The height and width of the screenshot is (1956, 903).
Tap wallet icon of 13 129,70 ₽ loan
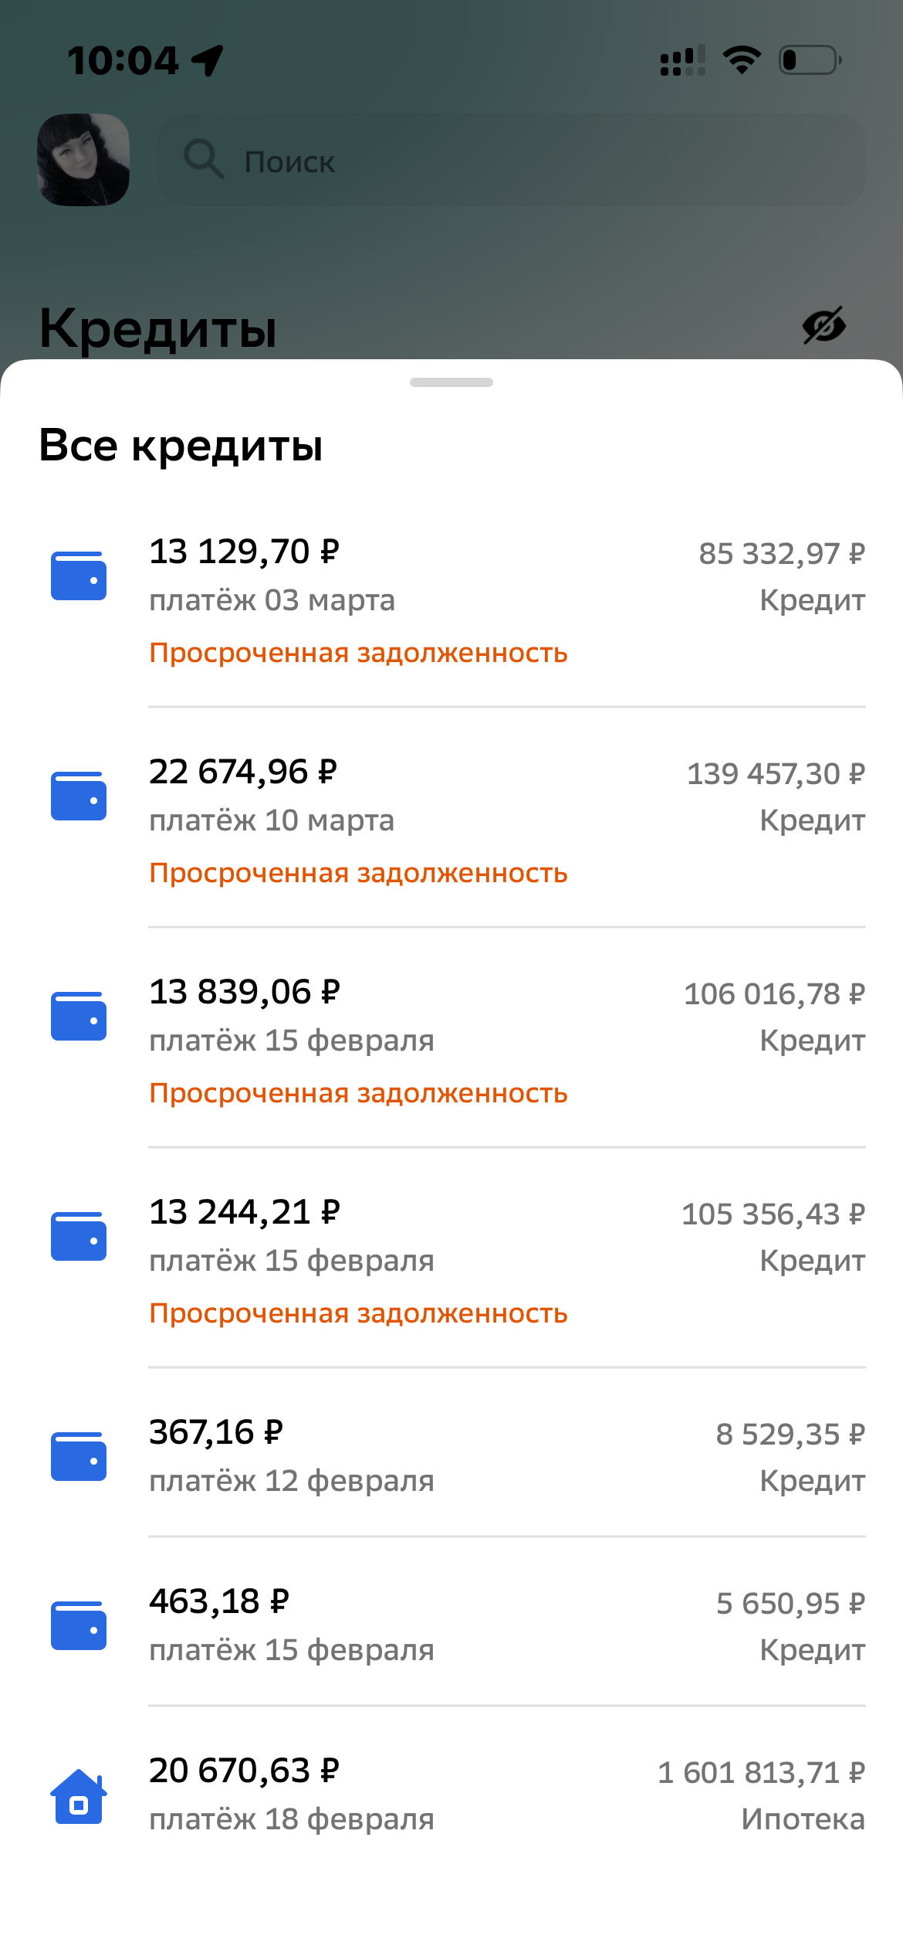pyautogui.click(x=79, y=576)
